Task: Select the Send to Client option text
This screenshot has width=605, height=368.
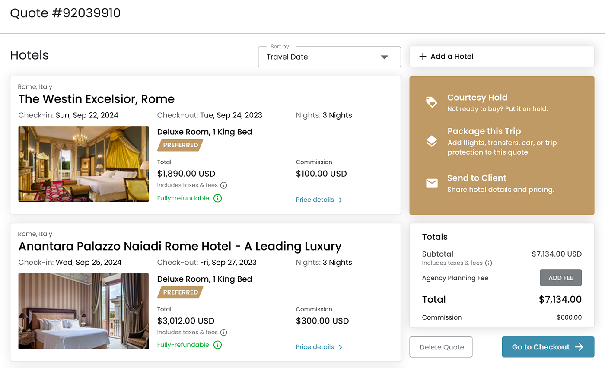Action: pos(477,178)
